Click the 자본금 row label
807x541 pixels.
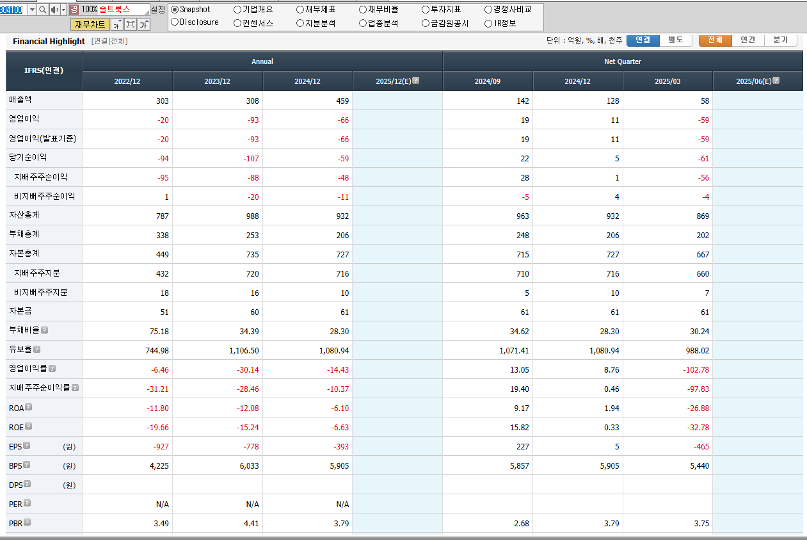[x=20, y=311]
